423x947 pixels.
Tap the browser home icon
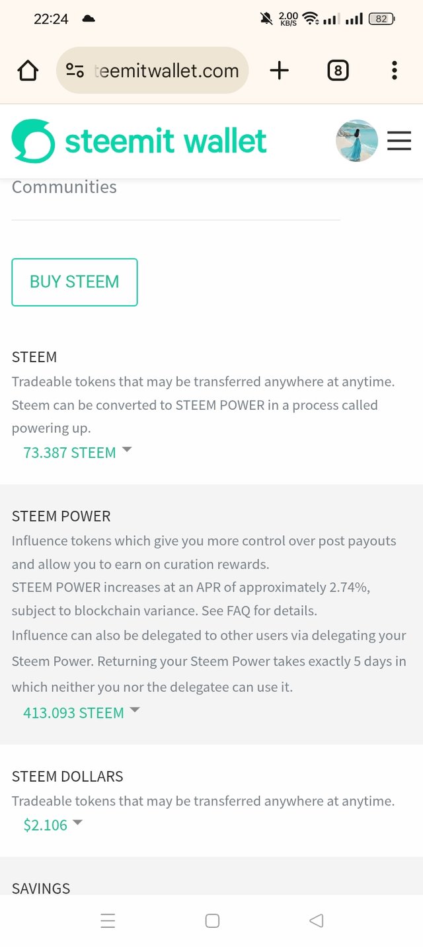[28, 70]
